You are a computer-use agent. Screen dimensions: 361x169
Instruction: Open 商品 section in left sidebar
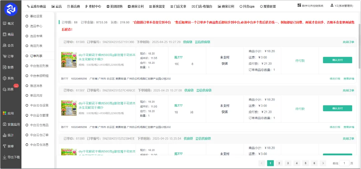[x=8, y=34]
